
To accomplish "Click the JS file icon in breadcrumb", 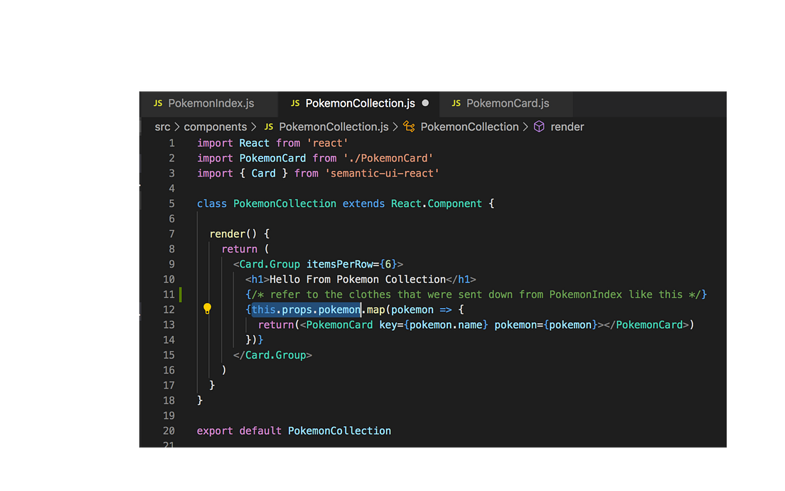I will tap(269, 127).
